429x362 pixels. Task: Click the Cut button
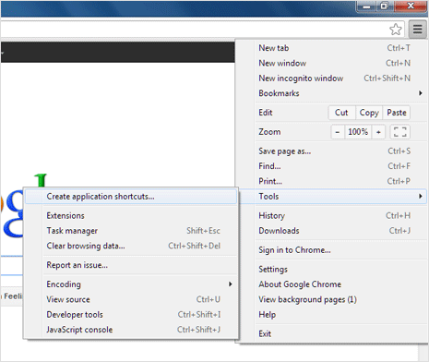click(x=341, y=113)
